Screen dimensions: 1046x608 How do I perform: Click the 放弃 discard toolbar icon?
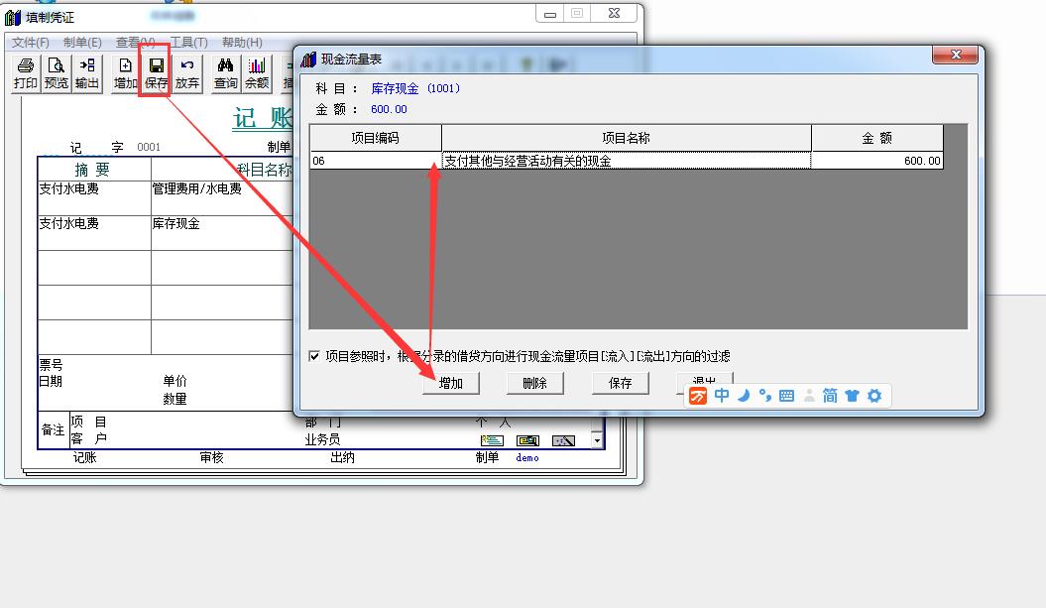point(186,73)
